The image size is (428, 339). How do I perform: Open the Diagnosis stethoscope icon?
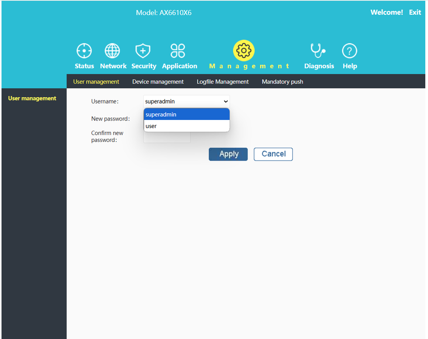coord(318,51)
